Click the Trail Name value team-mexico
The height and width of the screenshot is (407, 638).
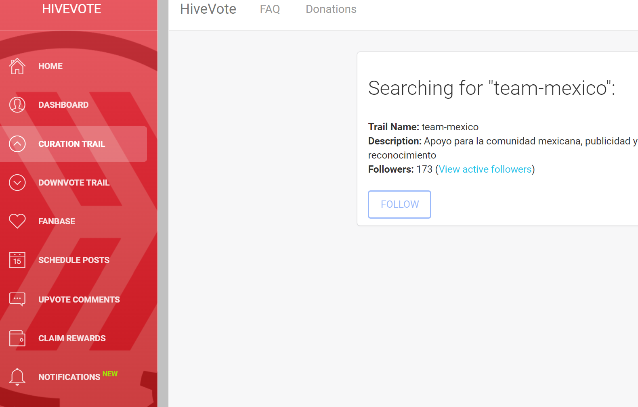click(x=450, y=127)
